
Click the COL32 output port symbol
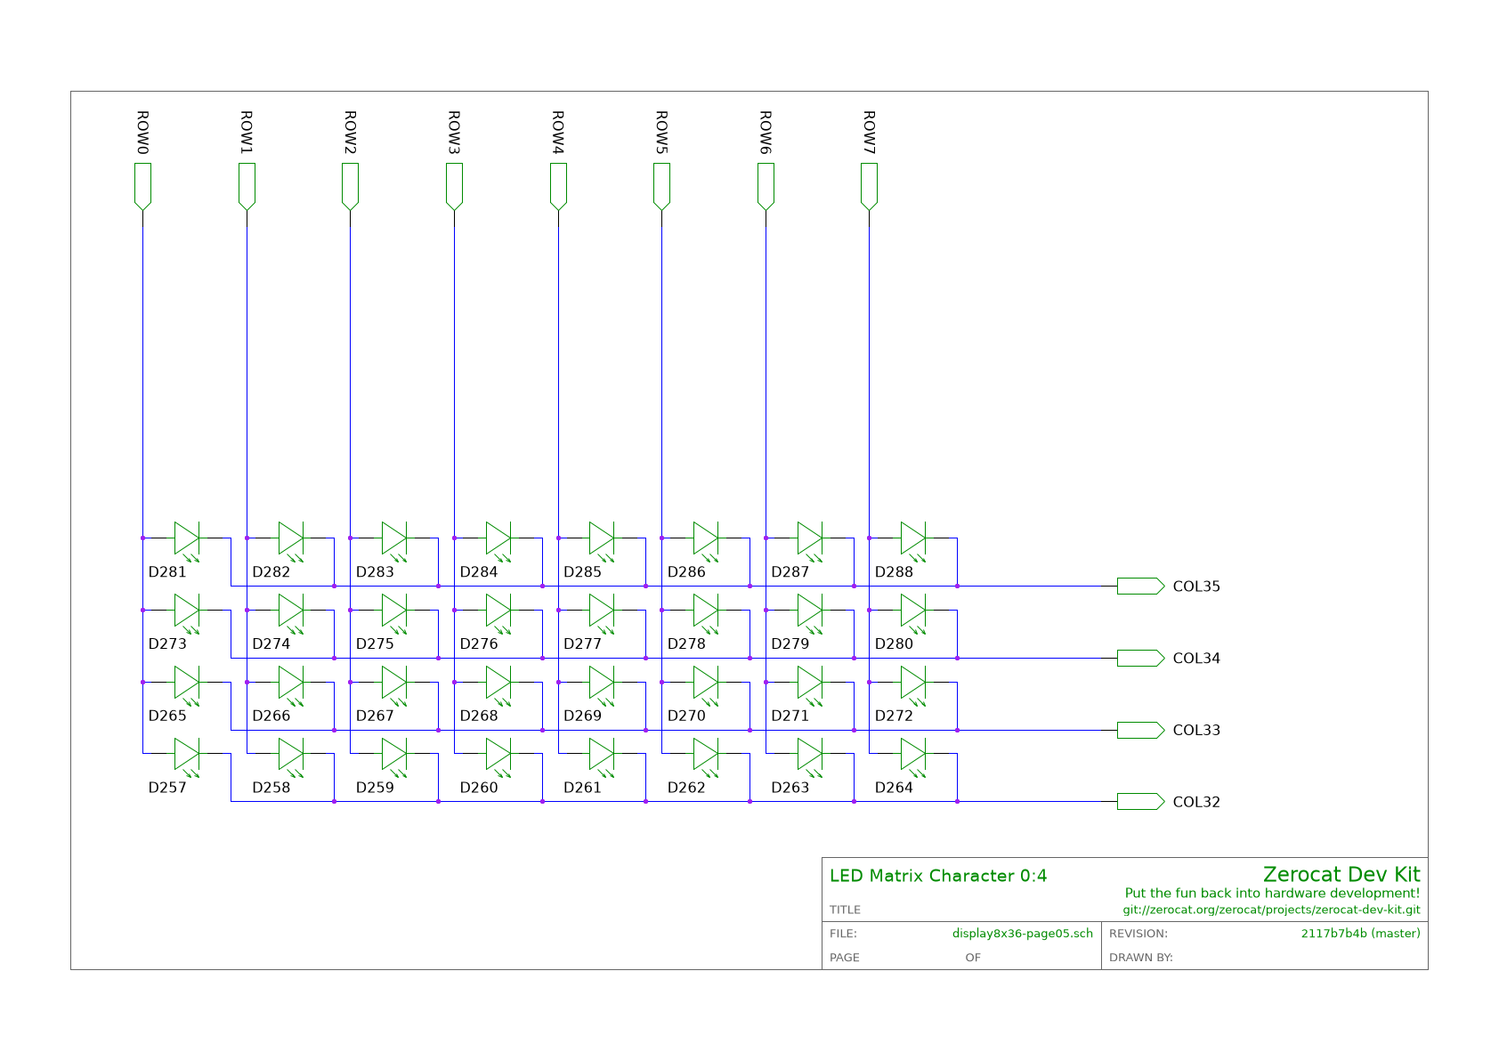tap(1140, 801)
